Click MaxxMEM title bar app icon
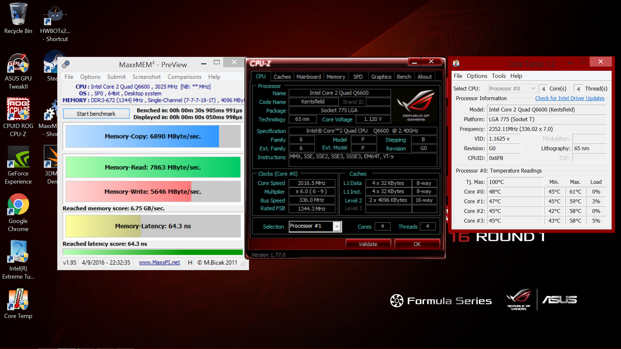Image resolution: width=621 pixels, height=349 pixels. tap(66, 64)
